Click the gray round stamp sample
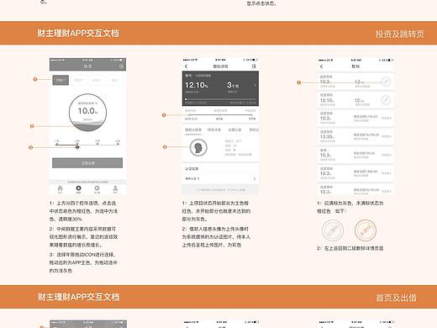Image resolution: width=437 pixels, height=328 pixels. [333, 230]
